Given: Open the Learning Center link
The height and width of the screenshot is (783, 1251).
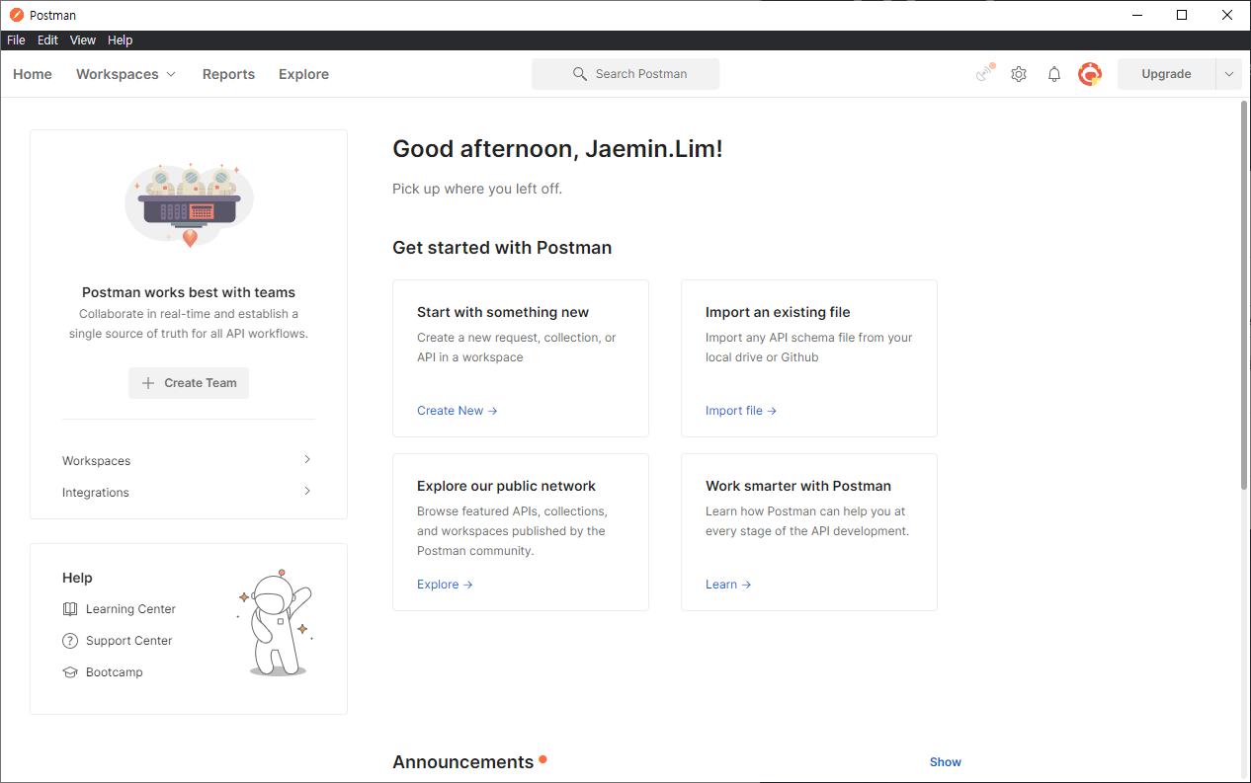Looking at the screenshot, I should click(x=130, y=609).
